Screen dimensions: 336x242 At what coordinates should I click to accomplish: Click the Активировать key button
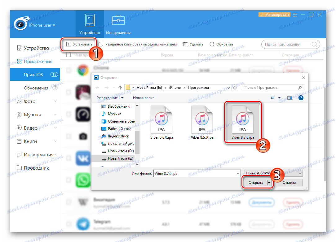274,15
